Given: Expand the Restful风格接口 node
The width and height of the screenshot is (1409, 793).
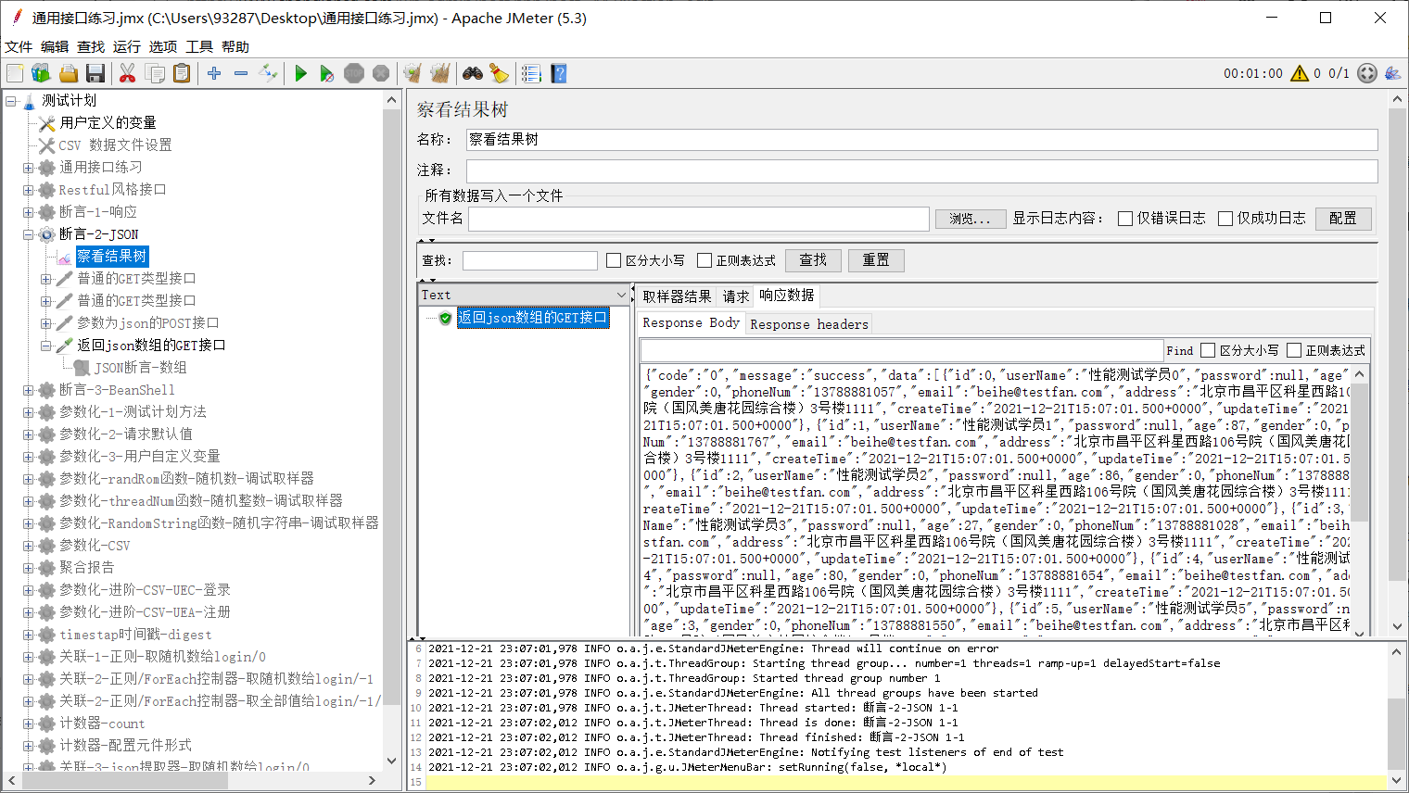Looking at the screenshot, I should pyautogui.click(x=28, y=190).
